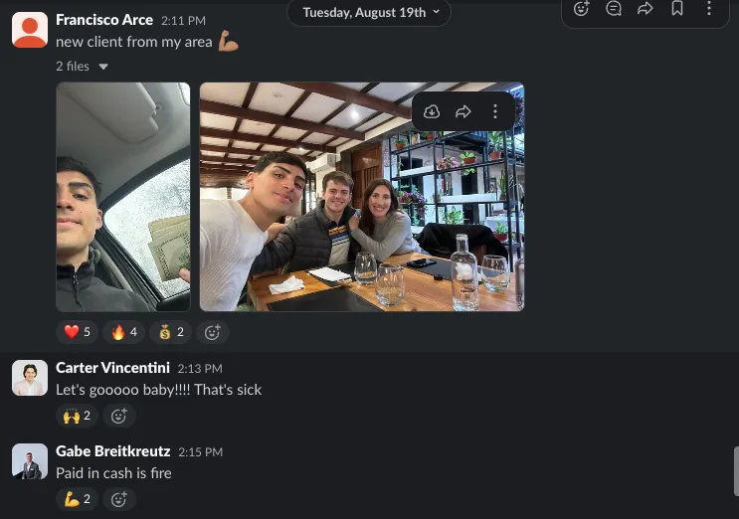This screenshot has height=519, width=739.
Task: Bookmark this message for later
Action: [677, 9]
